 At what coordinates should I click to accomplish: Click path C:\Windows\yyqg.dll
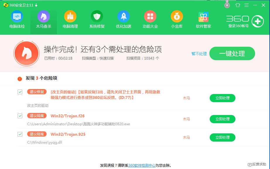coord(45,142)
